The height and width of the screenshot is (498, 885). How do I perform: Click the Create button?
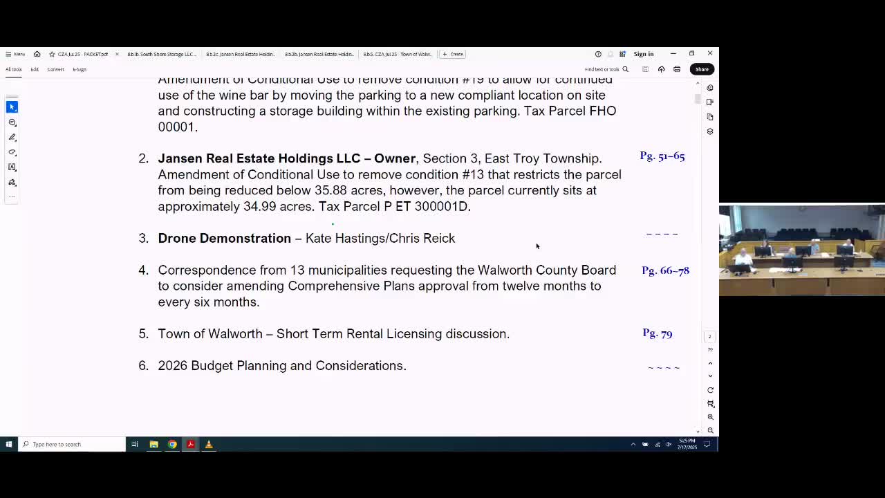pyautogui.click(x=453, y=54)
